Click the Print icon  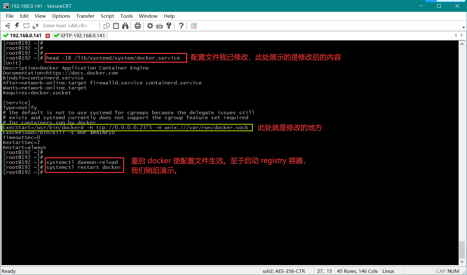(x=138, y=26)
